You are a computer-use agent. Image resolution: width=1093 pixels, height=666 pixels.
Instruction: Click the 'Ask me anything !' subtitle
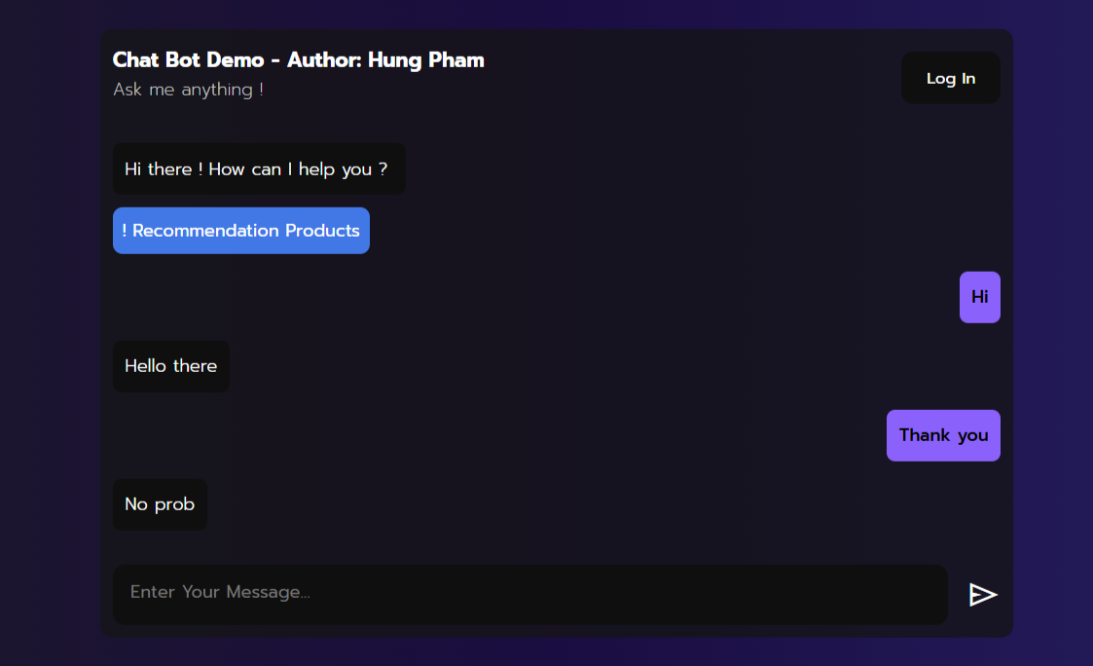pos(188,90)
